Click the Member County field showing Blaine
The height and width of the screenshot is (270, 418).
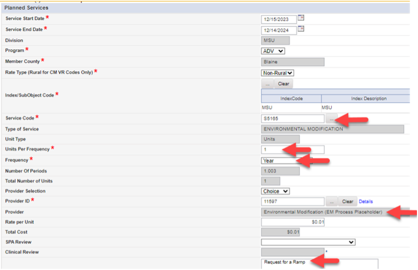tap(292, 62)
